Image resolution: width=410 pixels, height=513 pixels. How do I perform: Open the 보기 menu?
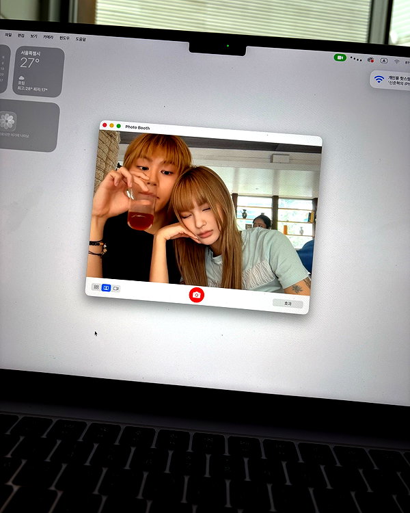click(x=33, y=36)
